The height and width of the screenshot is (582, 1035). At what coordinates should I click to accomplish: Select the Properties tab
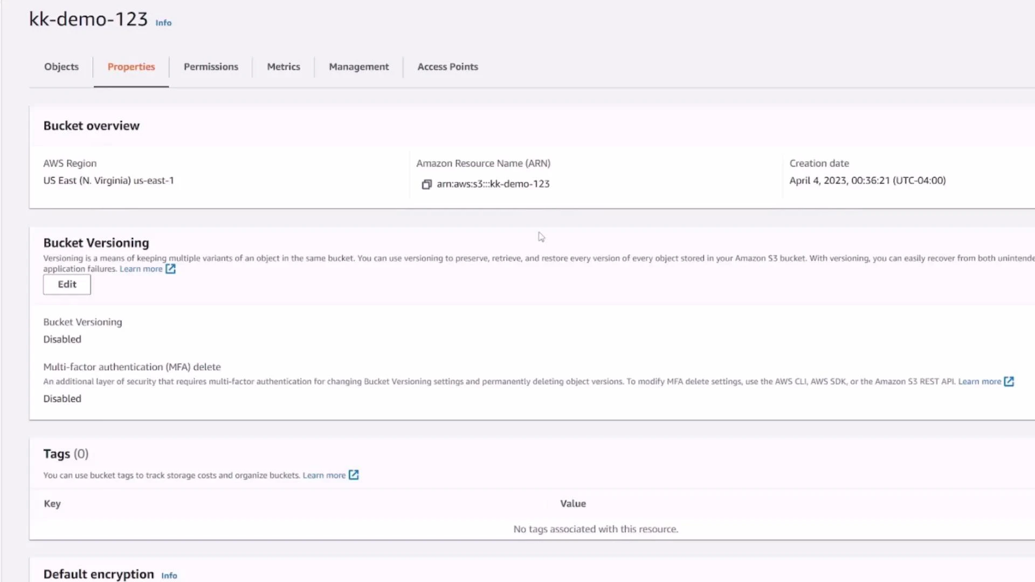pyautogui.click(x=131, y=66)
